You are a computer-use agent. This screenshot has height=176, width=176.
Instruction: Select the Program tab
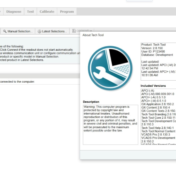point(67,11)
